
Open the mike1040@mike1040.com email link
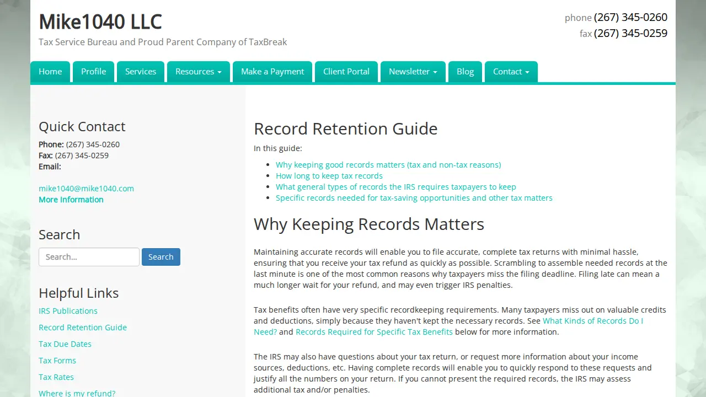[x=86, y=189]
